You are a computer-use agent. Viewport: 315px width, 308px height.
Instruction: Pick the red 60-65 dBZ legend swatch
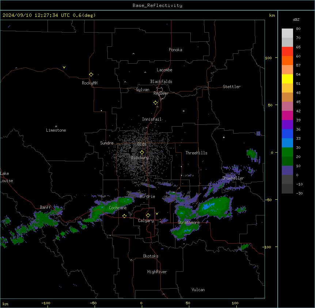(x=287, y=52)
